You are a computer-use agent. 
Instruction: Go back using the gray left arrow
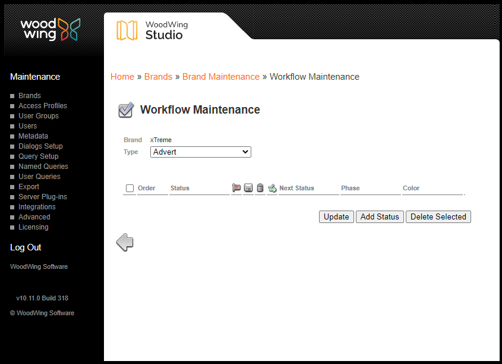[125, 242]
